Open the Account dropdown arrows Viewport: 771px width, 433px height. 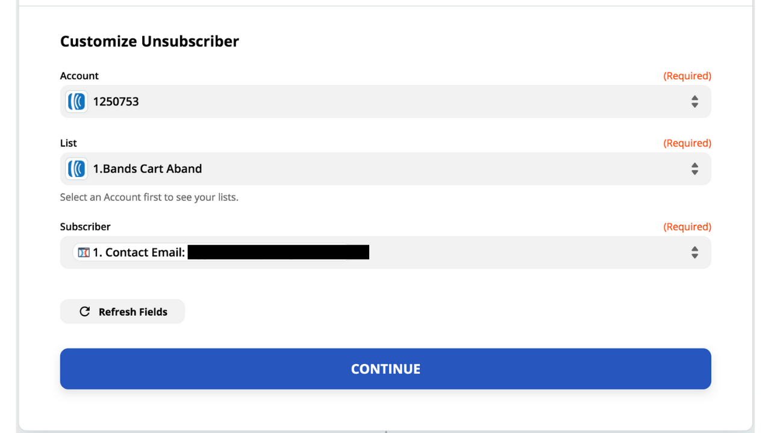[695, 102]
